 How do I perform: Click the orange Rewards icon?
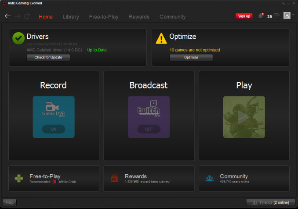(114, 178)
